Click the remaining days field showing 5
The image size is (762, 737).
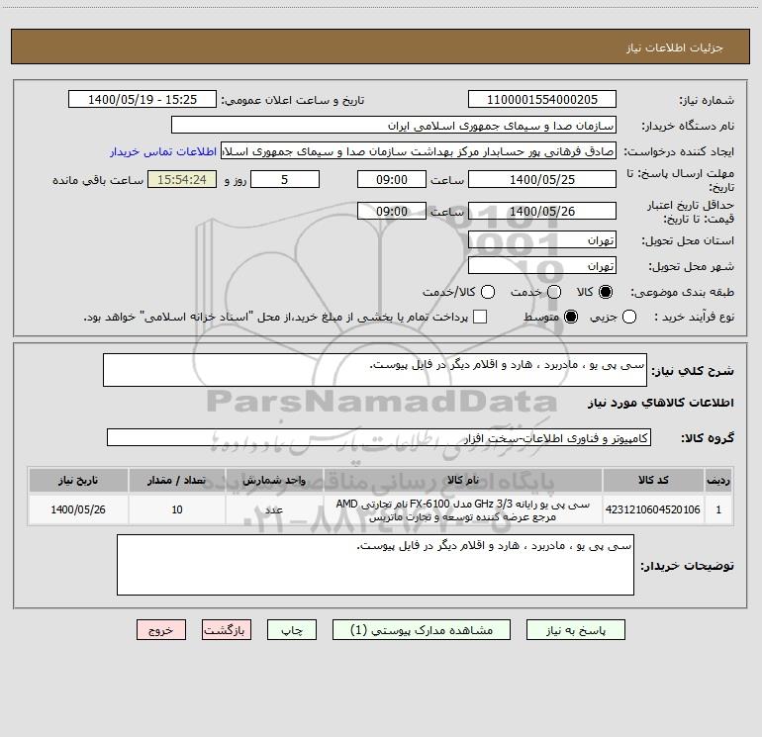285,179
